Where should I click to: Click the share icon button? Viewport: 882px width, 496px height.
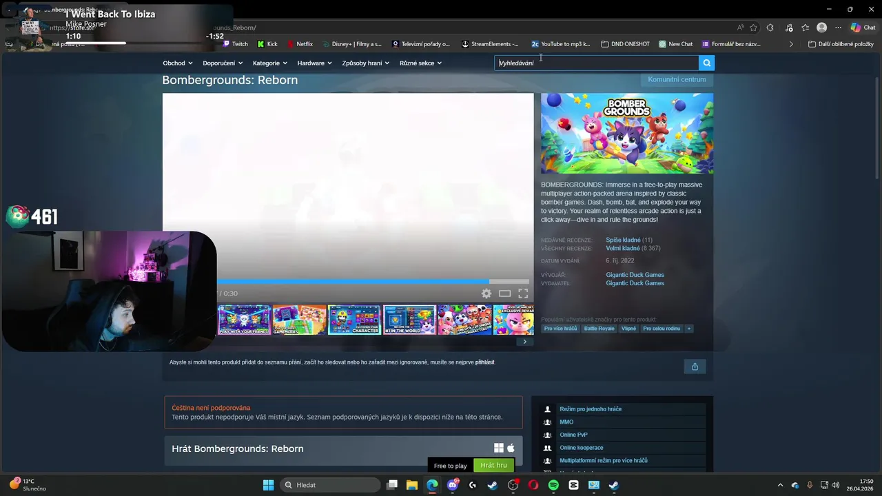click(x=695, y=366)
